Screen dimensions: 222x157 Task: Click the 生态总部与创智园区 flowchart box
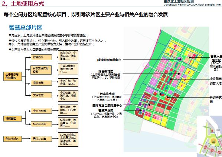click(13, 76)
